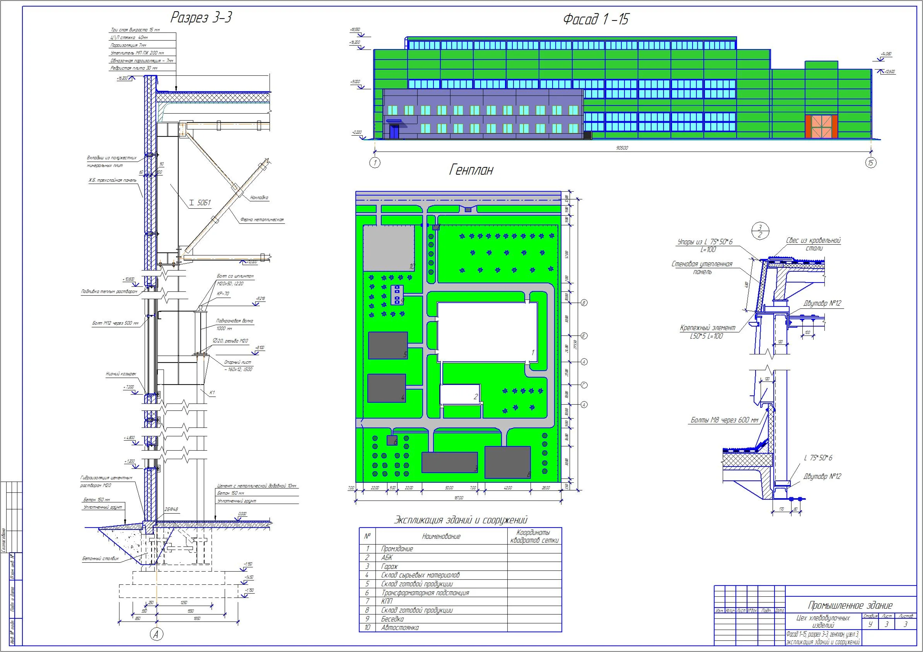Click axis marker circle 1 under facade

pyautogui.click(x=375, y=163)
